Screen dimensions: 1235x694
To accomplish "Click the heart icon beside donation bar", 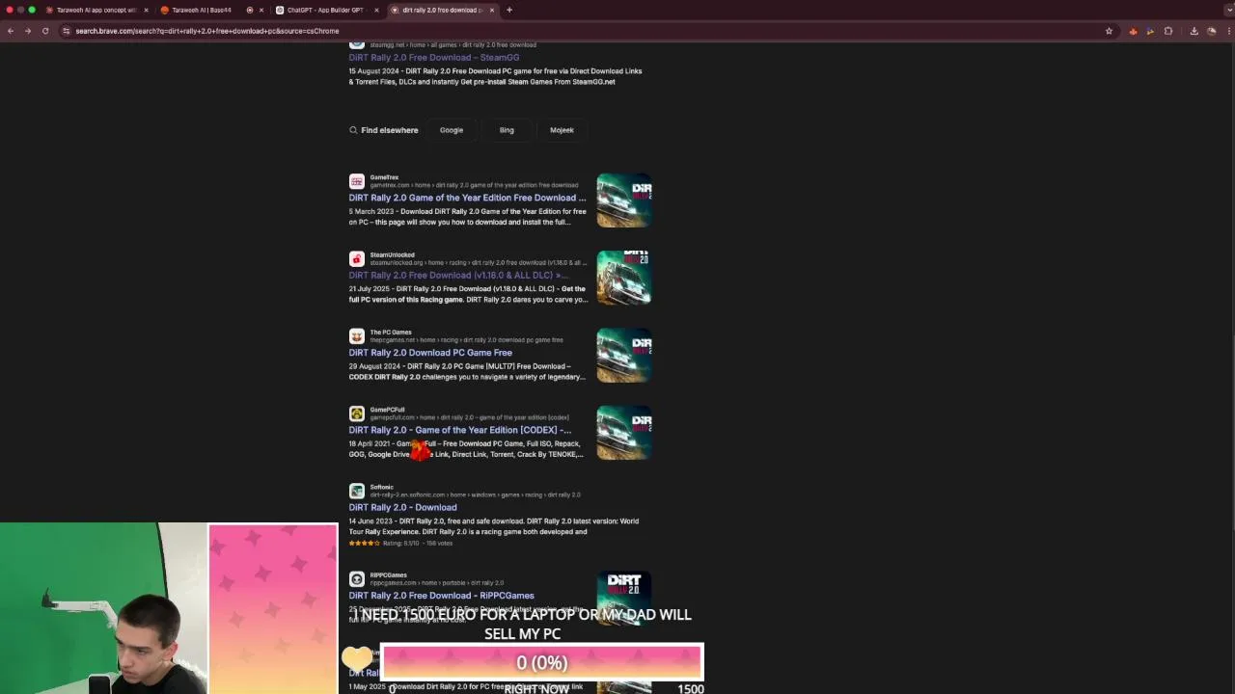I will point(357,659).
